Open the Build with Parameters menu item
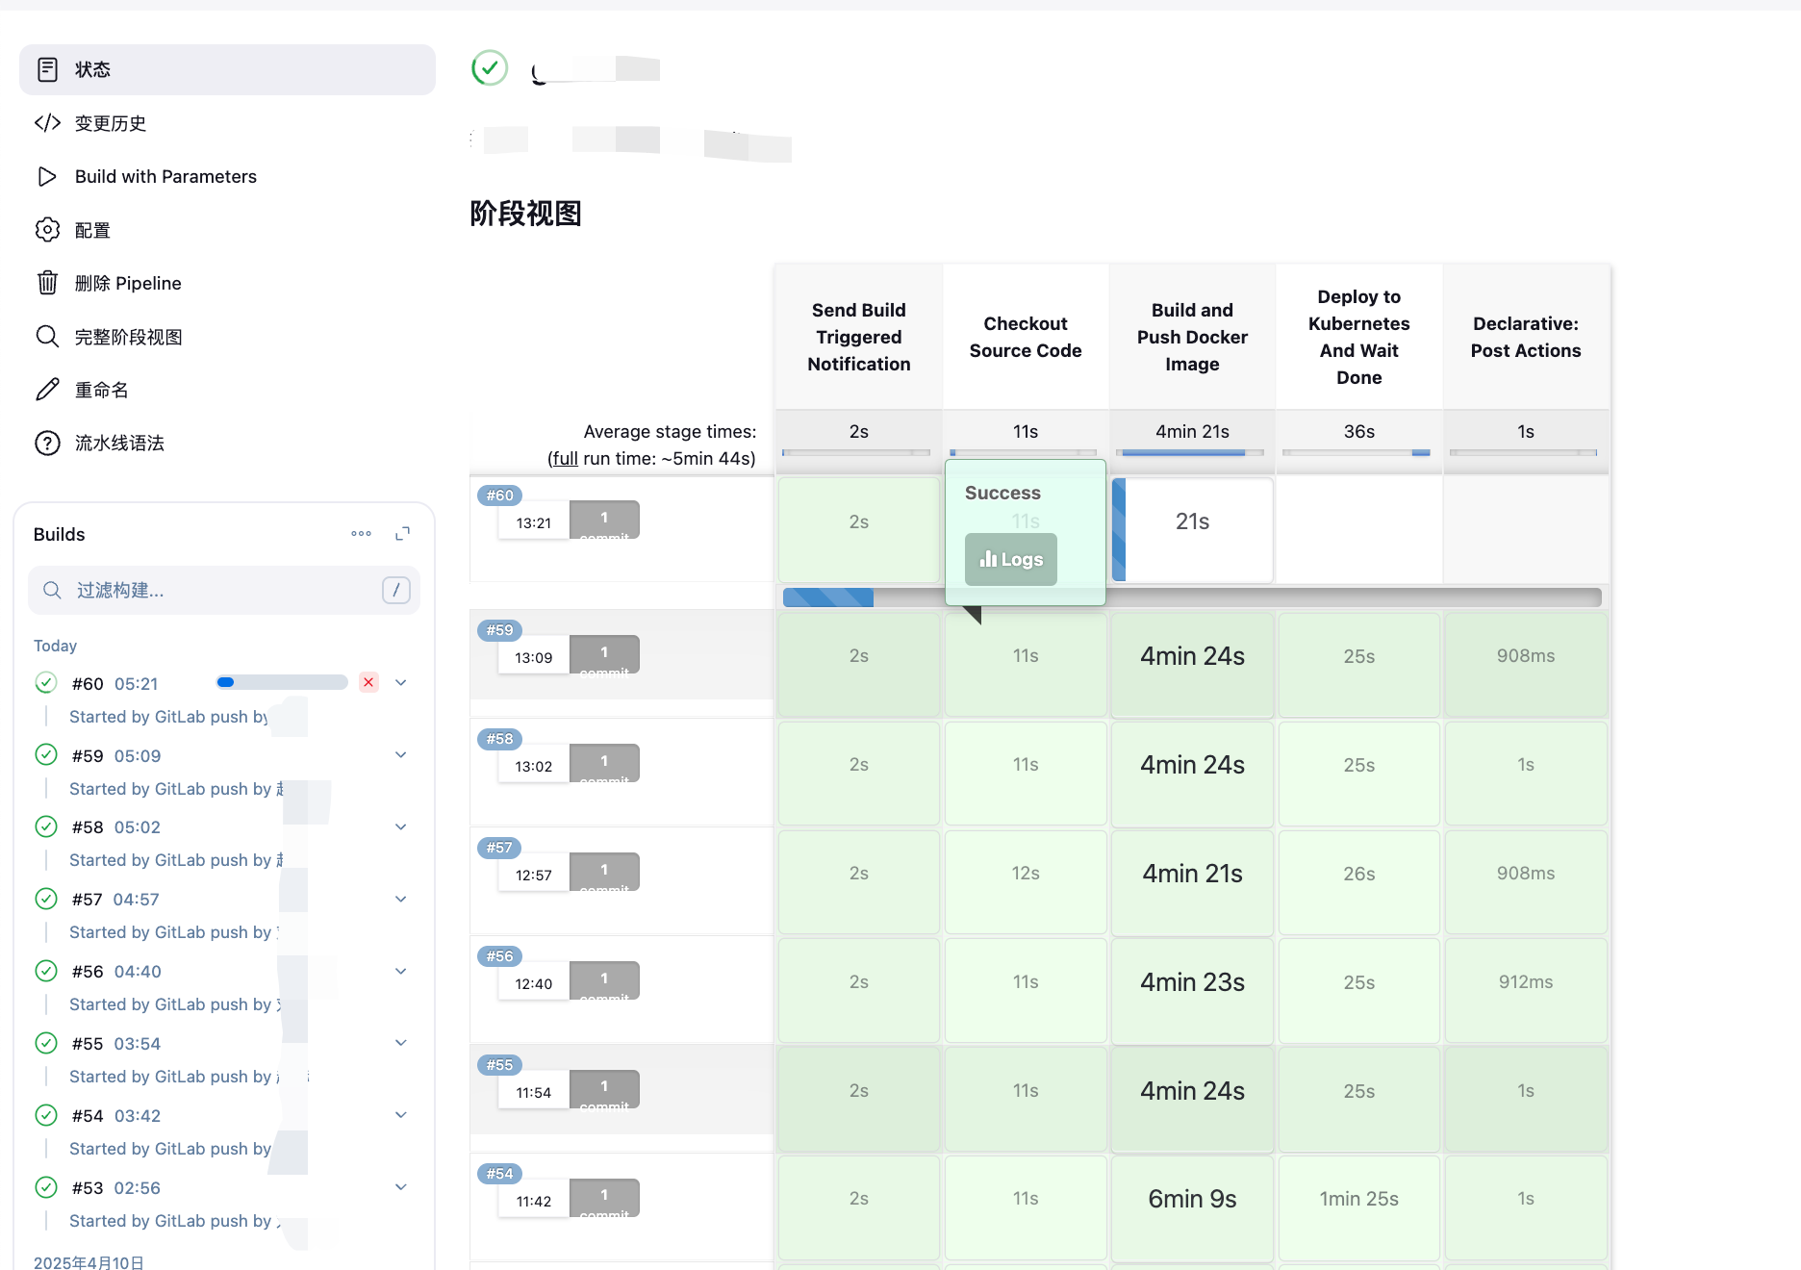The width and height of the screenshot is (1801, 1270). pos(165,176)
